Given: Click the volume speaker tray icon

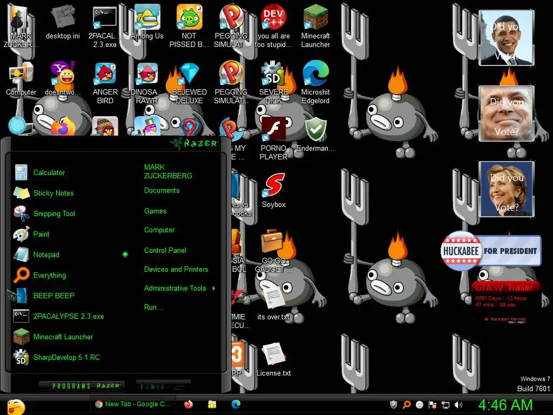Looking at the screenshot, I should tap(458, 405).
